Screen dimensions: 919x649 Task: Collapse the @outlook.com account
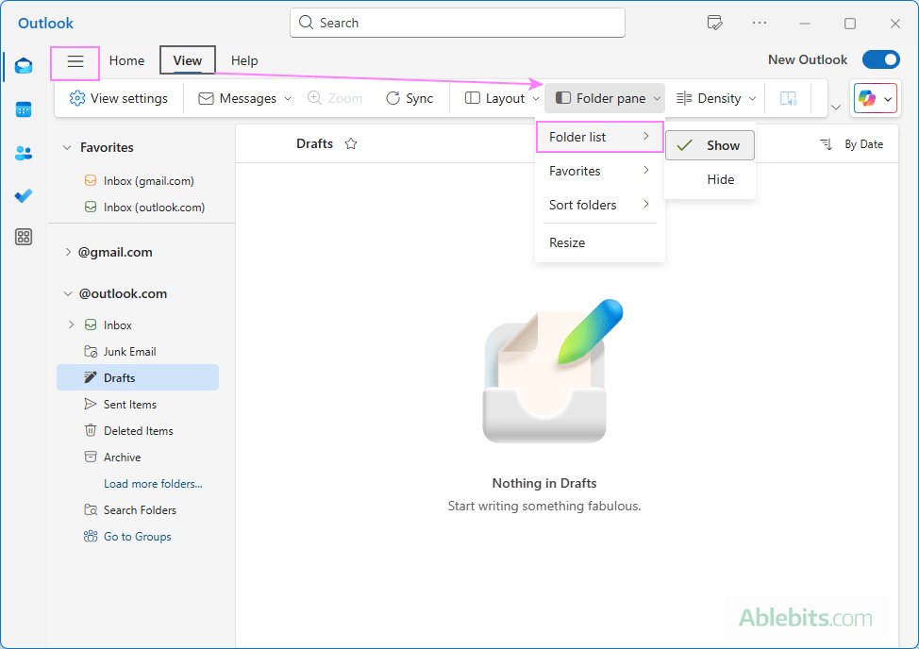(x=67, y=293)
